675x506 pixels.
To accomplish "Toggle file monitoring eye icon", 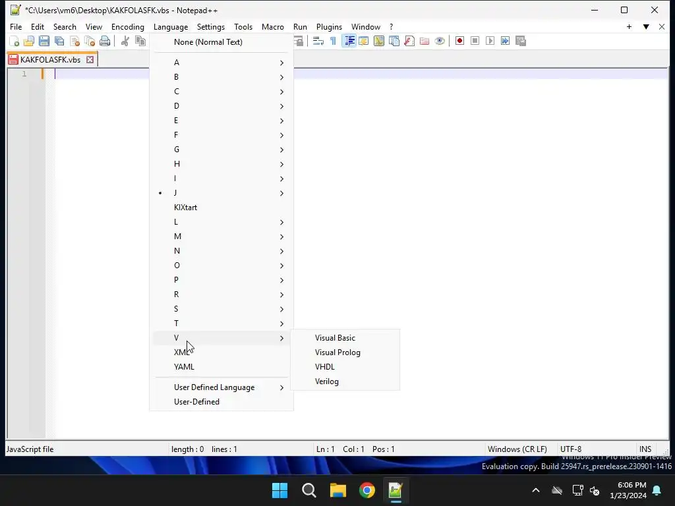I will point(440,41).
